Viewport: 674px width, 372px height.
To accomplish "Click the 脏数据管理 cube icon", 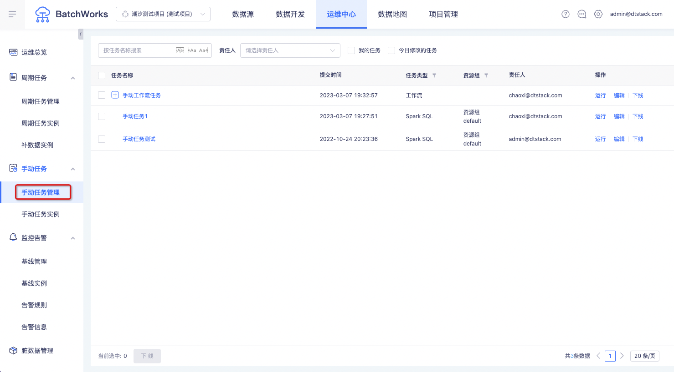I will (13, 351).
